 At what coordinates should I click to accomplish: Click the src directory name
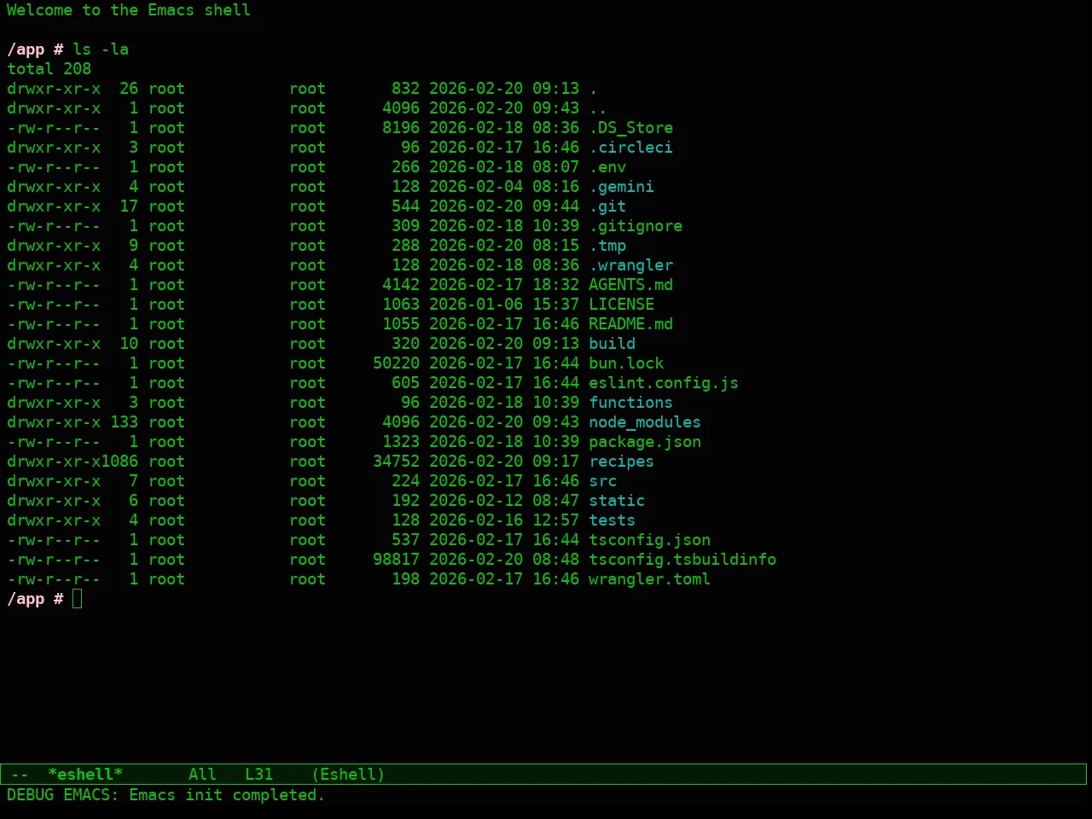[x=602, y=481]
